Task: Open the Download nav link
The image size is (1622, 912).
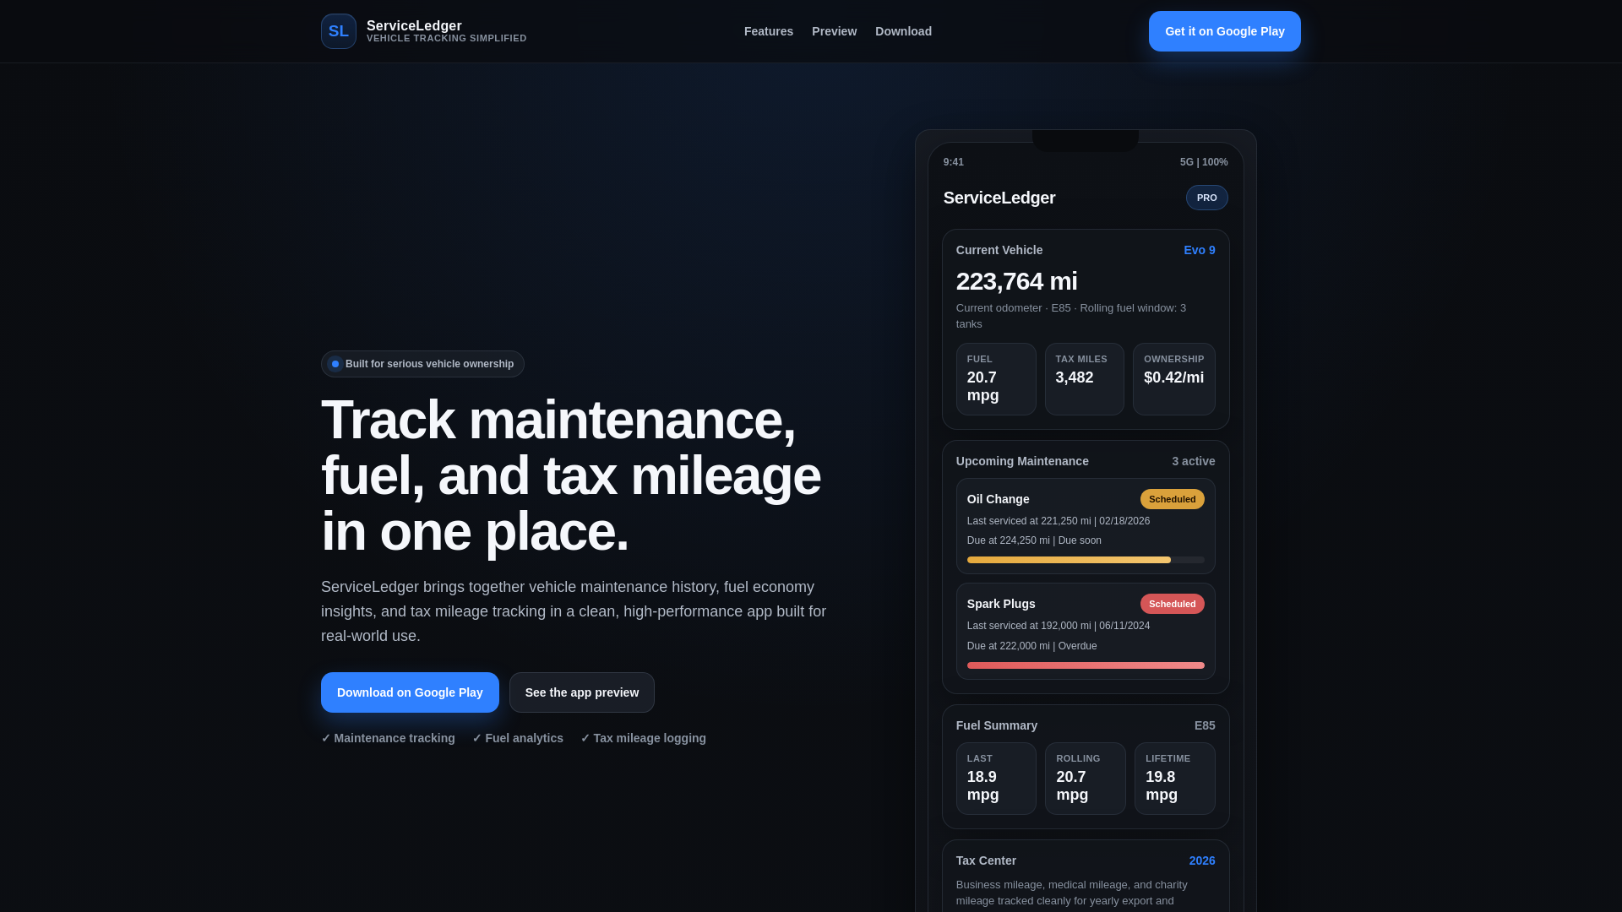Action: (903, 31)
